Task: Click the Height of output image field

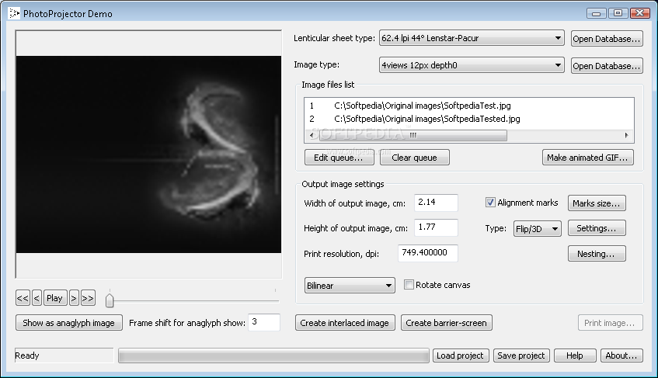Action: click(x=436, y=227)
